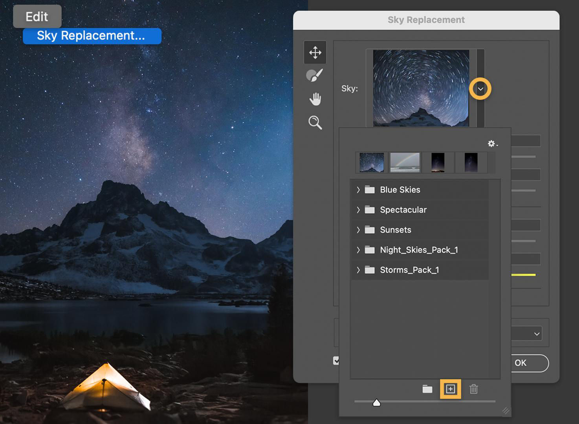
Task: Select the Zoom tool
Action: click(315, 123)
